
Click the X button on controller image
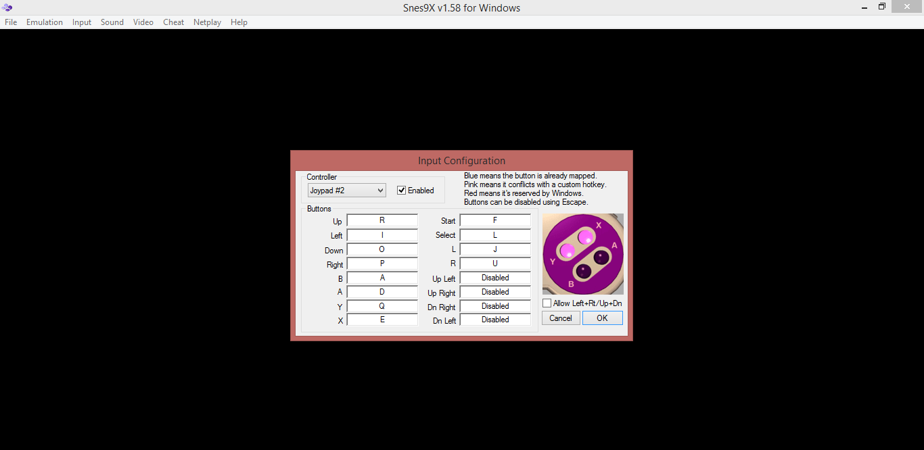[586, 236]
